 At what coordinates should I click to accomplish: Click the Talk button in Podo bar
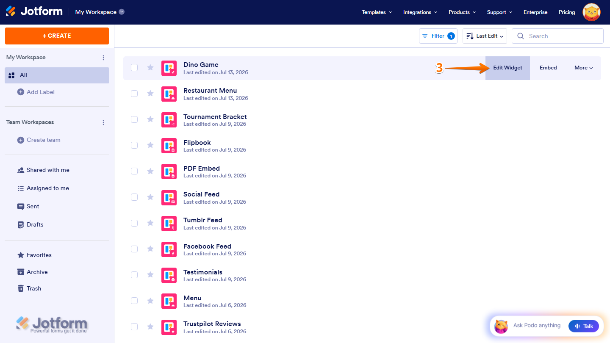[x=584, y=326]
